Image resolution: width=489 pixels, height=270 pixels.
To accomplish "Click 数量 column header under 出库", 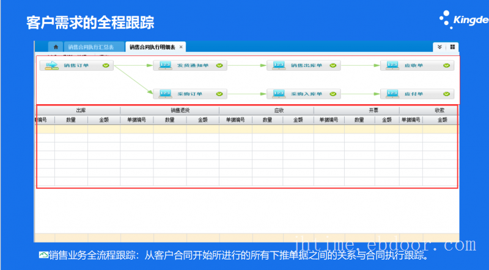I will click(71, 119).
